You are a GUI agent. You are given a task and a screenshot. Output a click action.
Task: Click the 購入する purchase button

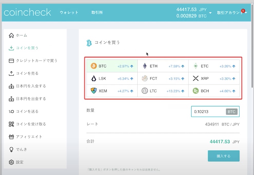(x=224, y=156)
